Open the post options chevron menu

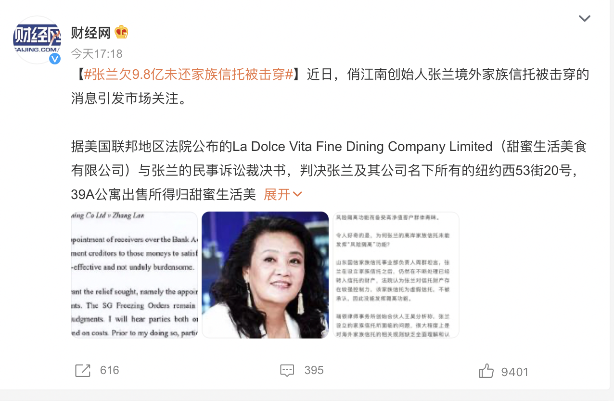[x=584, y=19]
